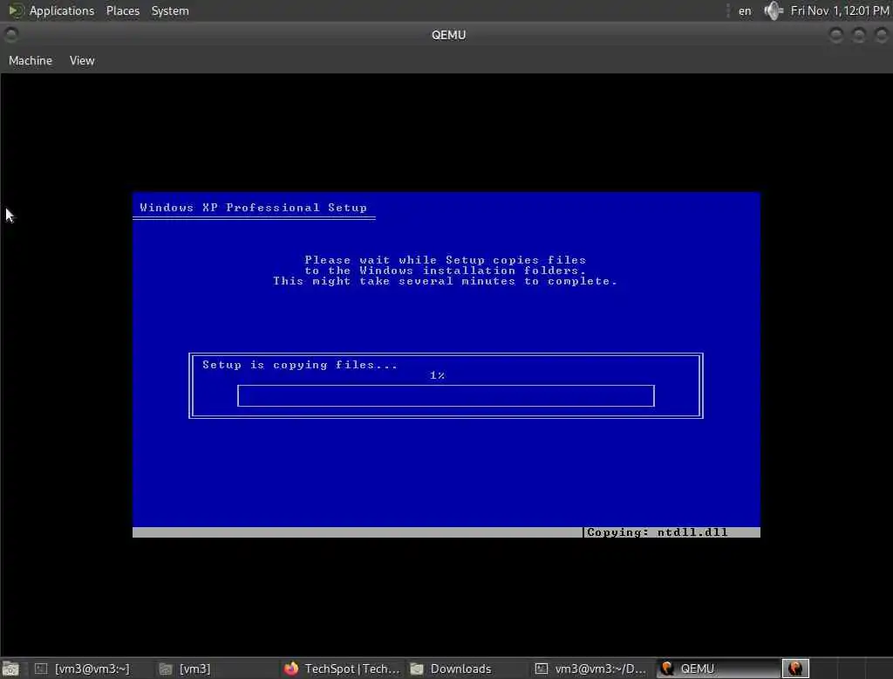Image resolution: width=893 pixels, height=679 pixels.
Task: Maximize the QEMU window
Action: 859,35
